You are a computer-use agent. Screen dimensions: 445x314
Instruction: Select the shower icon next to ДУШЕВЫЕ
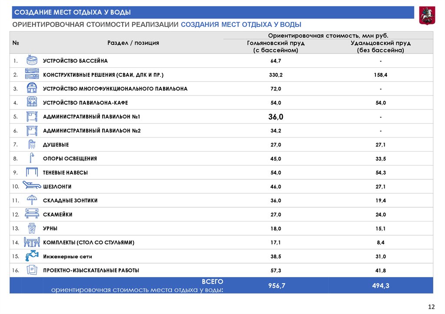32,145
